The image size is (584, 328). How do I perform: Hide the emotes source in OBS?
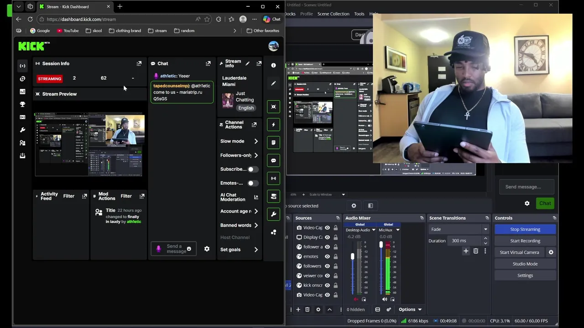coord(327,256)
